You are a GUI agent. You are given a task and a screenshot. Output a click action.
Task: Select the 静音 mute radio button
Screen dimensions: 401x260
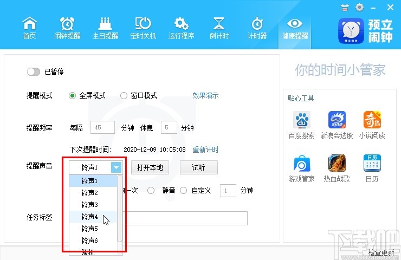[x=151, y=191]
